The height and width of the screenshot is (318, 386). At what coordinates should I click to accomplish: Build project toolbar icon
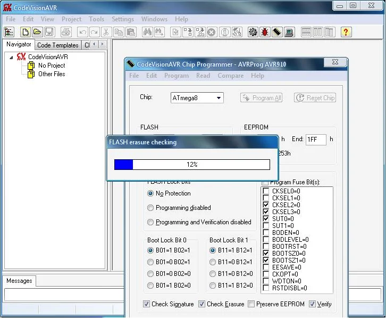click(188, 32)
